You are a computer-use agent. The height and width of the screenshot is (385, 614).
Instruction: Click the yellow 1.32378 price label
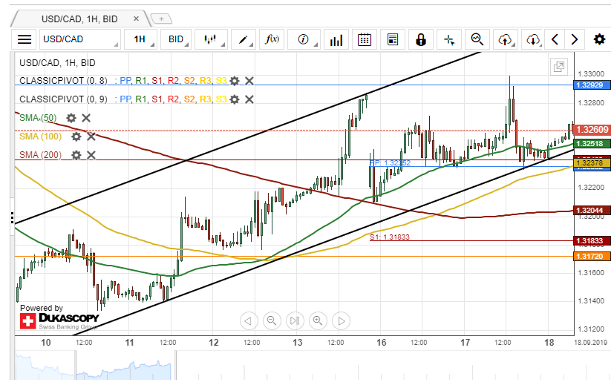pos(592,162)
